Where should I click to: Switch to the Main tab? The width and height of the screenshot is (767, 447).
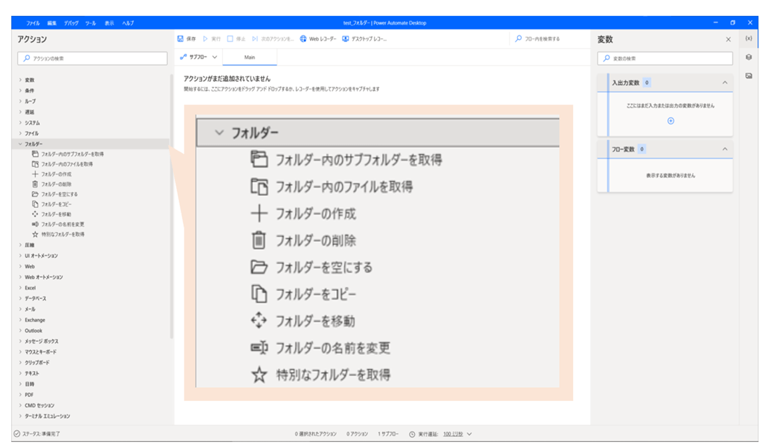(251, 57)
